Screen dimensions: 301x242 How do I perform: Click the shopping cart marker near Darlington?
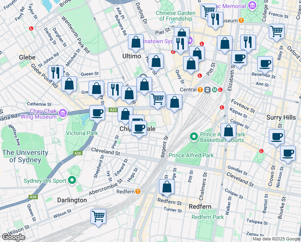(98, 216)
